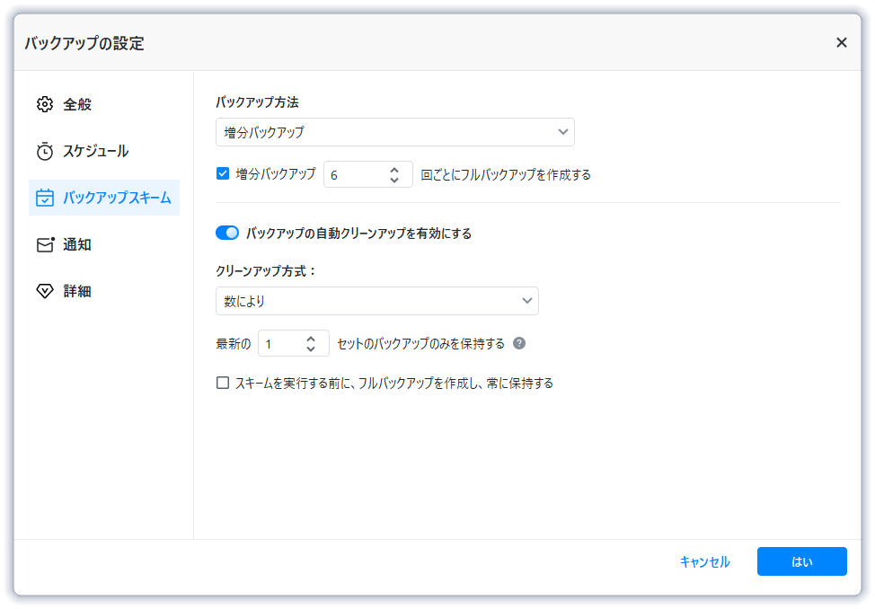Click the question mark help icon
875x609 pixels.
click(x=519, y=343)
